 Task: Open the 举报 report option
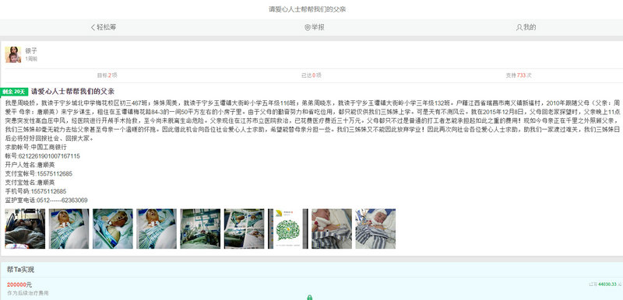point(315,27)
